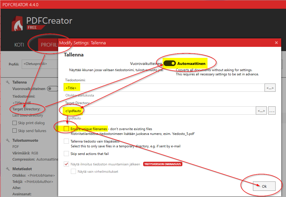Uncheck Näytä ilmoitus tiedoston muuntamisen jälkeen
This screenshot has width=286, height=197.
[66, 164]
